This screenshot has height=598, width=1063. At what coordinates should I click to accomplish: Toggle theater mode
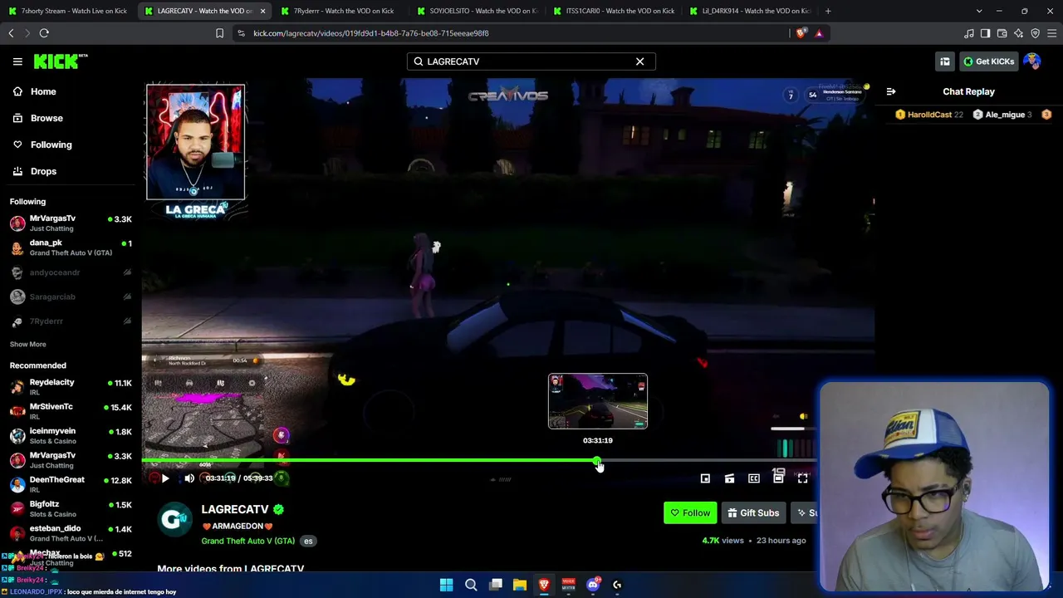click(778, 478)
